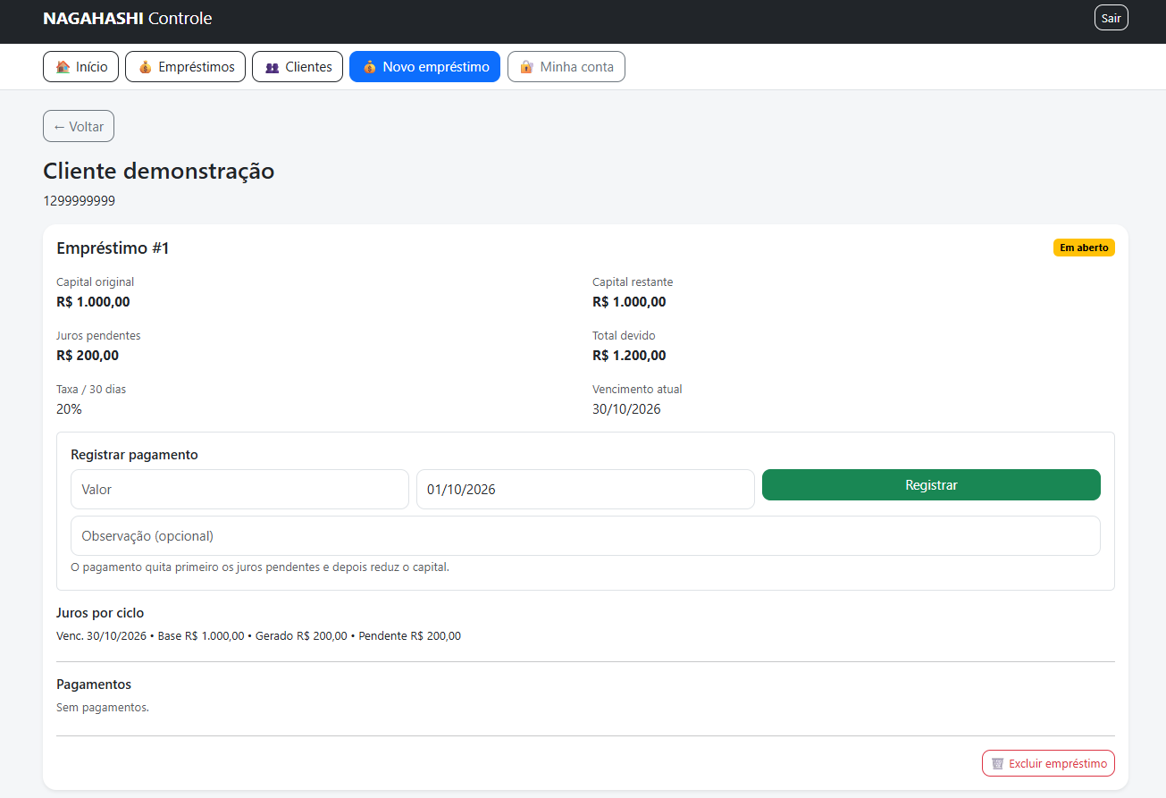Click the Pagamentos heading
1166x798 pixels.
point(94,685)
